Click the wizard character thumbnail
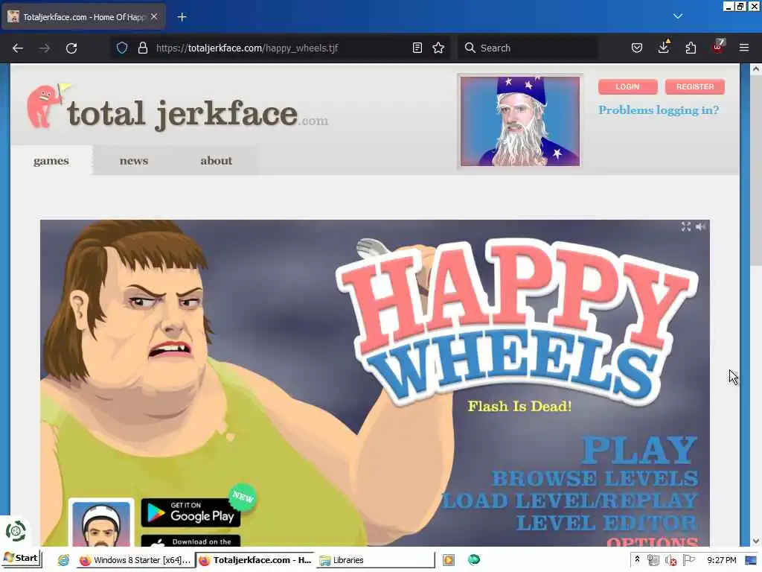 [519, 121]
